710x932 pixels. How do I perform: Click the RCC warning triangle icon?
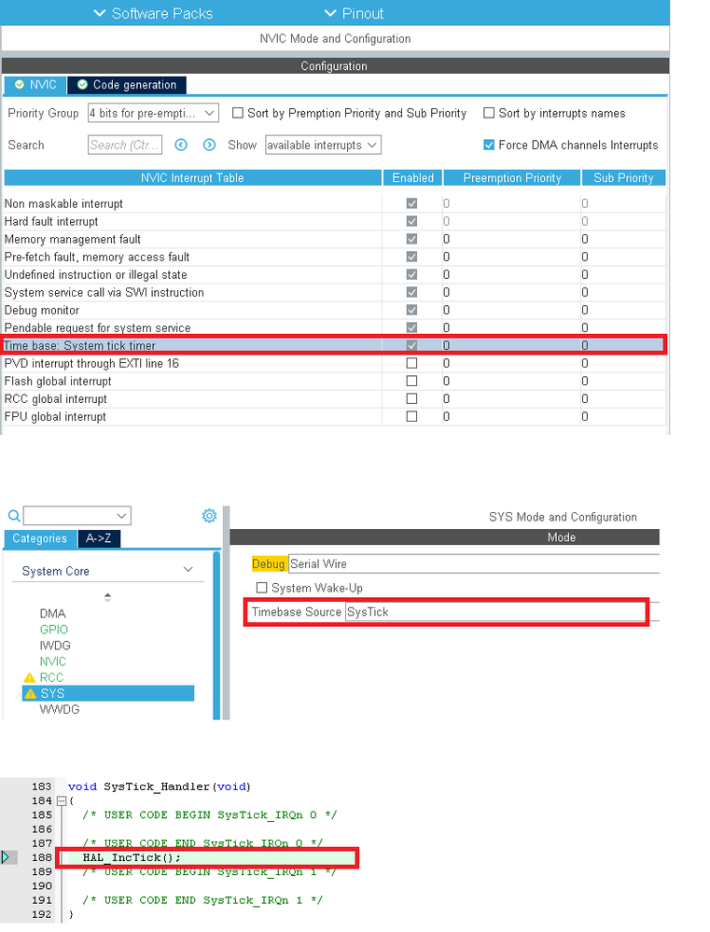(x=30, y=677)
